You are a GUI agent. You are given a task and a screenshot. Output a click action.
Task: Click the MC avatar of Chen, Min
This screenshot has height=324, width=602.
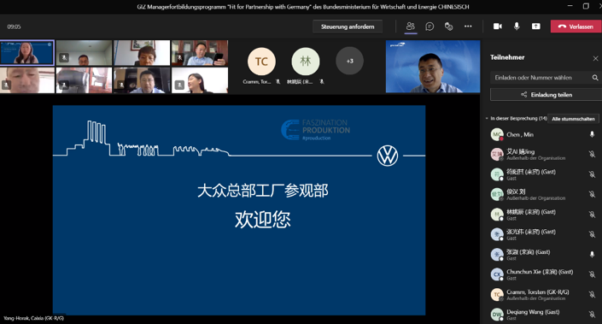click(x=497, y=134)
